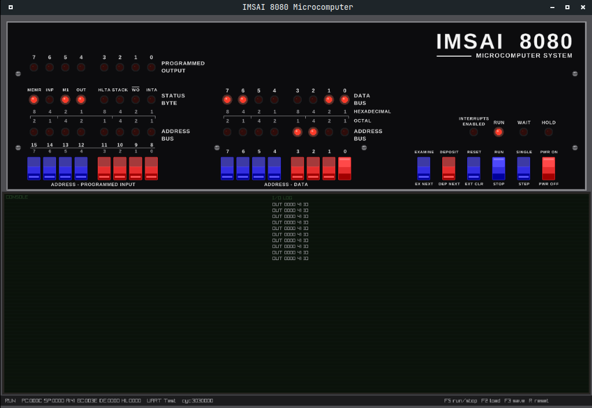Click the F5 run/stop status hint
592x408 pixels.
click(x=461, y=401)
